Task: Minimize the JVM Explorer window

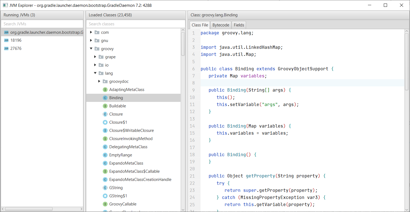Action: click(x=370, y=5)
